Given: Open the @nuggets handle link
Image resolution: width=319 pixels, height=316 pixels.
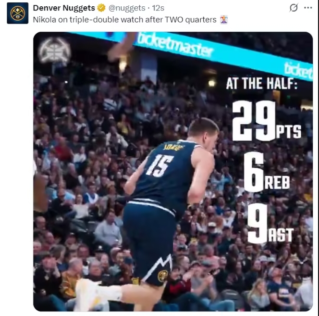Looking at the screenshot, I should 127,8.
